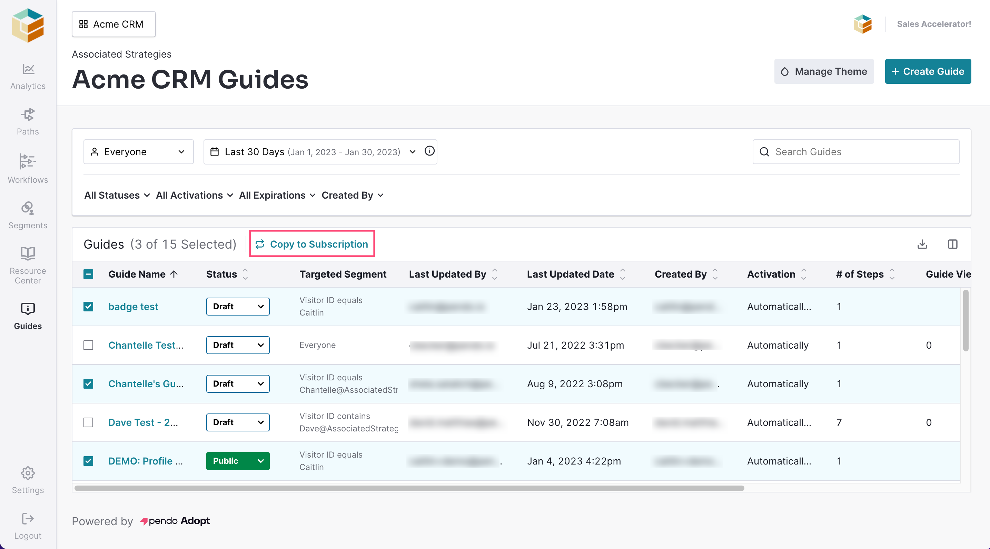Uncheck the Chantelle's Gu... guide checkbox
990x549 pixels.
click(88, 384)
